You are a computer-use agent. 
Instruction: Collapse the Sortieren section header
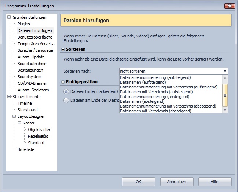(x=63, y=49)
